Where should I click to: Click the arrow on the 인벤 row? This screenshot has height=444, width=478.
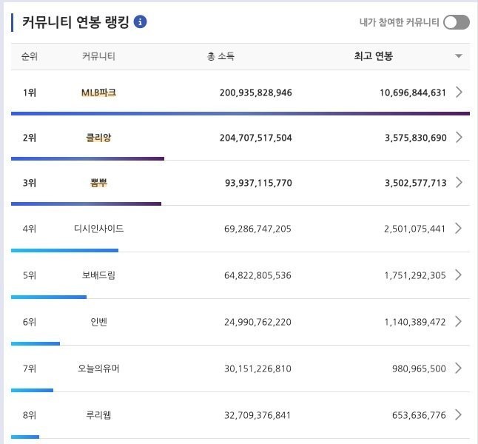coord(460,322)
